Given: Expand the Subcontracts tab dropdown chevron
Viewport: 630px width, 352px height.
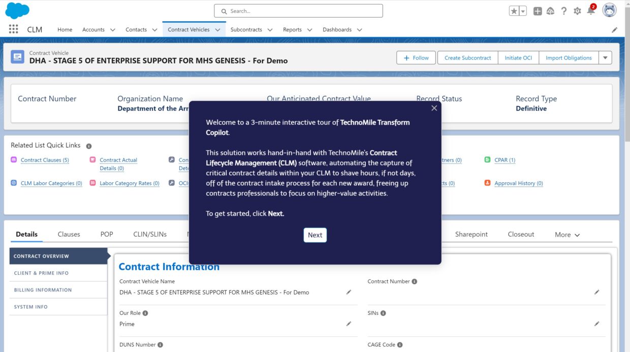Looking at the screenshot, I should click(270, 30).
